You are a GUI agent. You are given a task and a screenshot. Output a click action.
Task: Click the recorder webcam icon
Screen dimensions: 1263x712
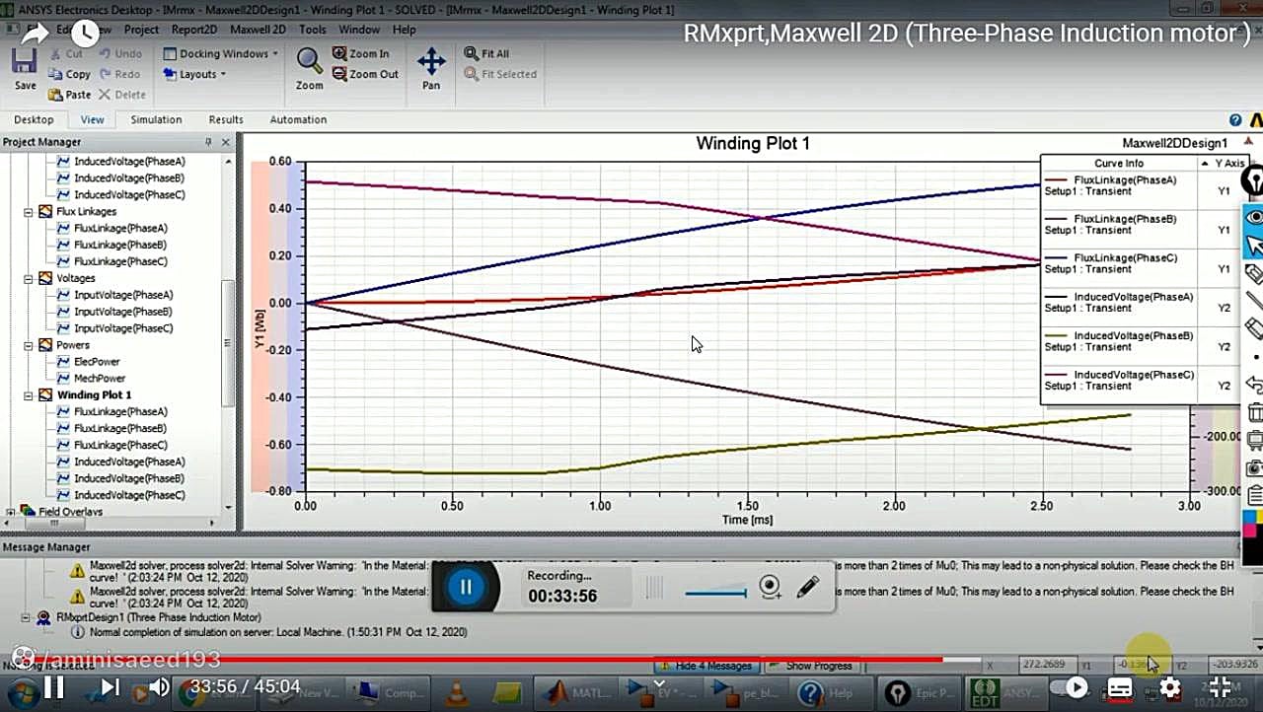[x=771, y=588]
